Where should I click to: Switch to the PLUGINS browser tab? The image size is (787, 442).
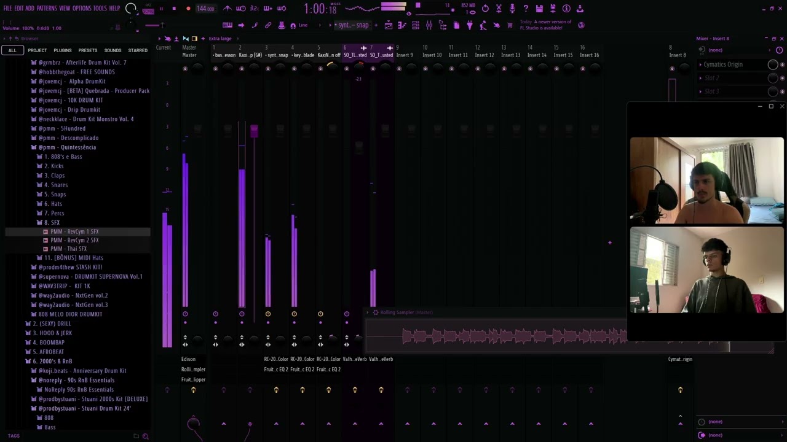click(62, 50)
